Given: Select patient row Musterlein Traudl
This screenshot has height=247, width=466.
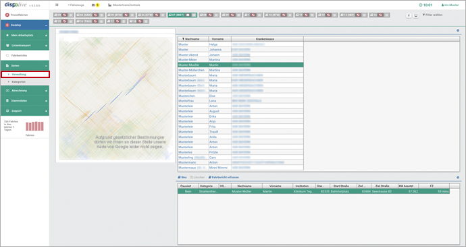Looking at the screenshot, I should (x=240, y=131).
